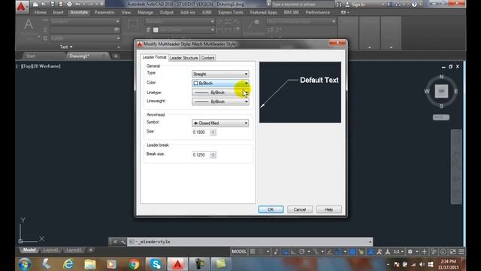Screen dimensions: 481x271
Task: Click the isometric drafting icon in status bar
Action: (316, 251)
